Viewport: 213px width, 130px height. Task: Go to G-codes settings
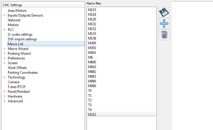click(x=20, y=34)
